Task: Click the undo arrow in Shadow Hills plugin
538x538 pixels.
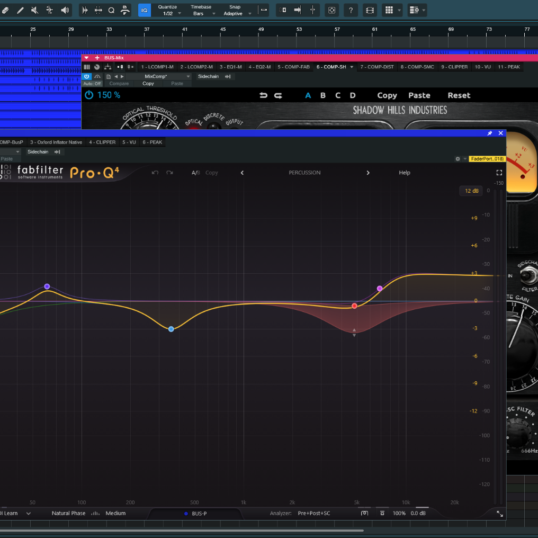Action: click(x=263, y=95)
